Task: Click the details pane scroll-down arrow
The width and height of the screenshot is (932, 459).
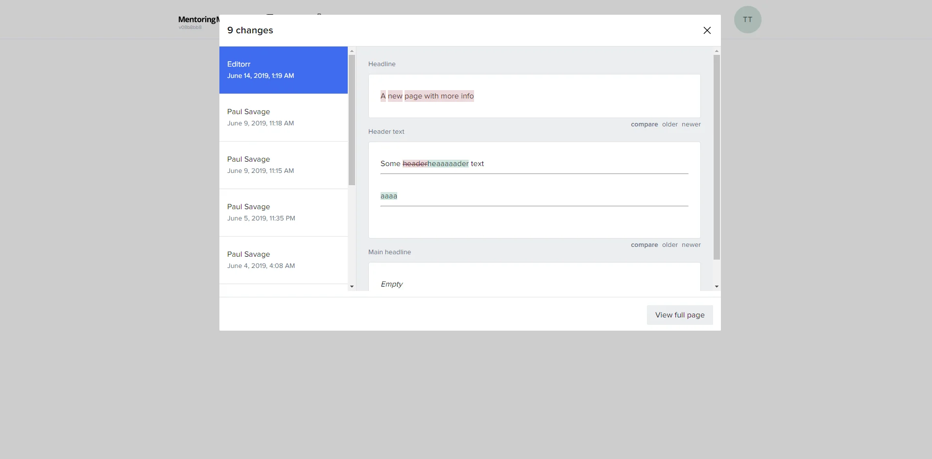Action: [x=717, y=287]
